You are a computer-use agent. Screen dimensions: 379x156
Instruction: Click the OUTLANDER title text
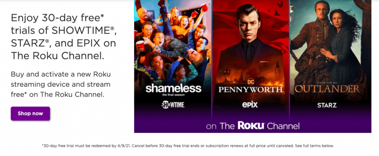[327, 89]
